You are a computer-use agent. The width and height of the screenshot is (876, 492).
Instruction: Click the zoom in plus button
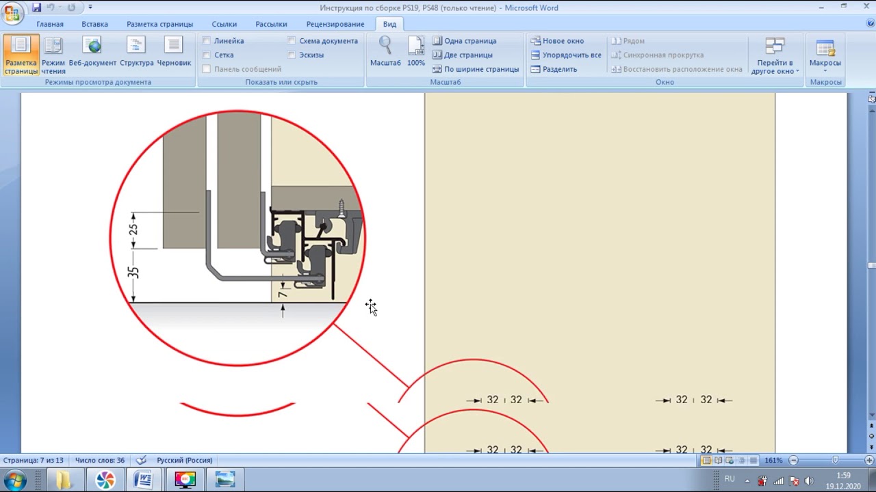click(x=869, y=461)
